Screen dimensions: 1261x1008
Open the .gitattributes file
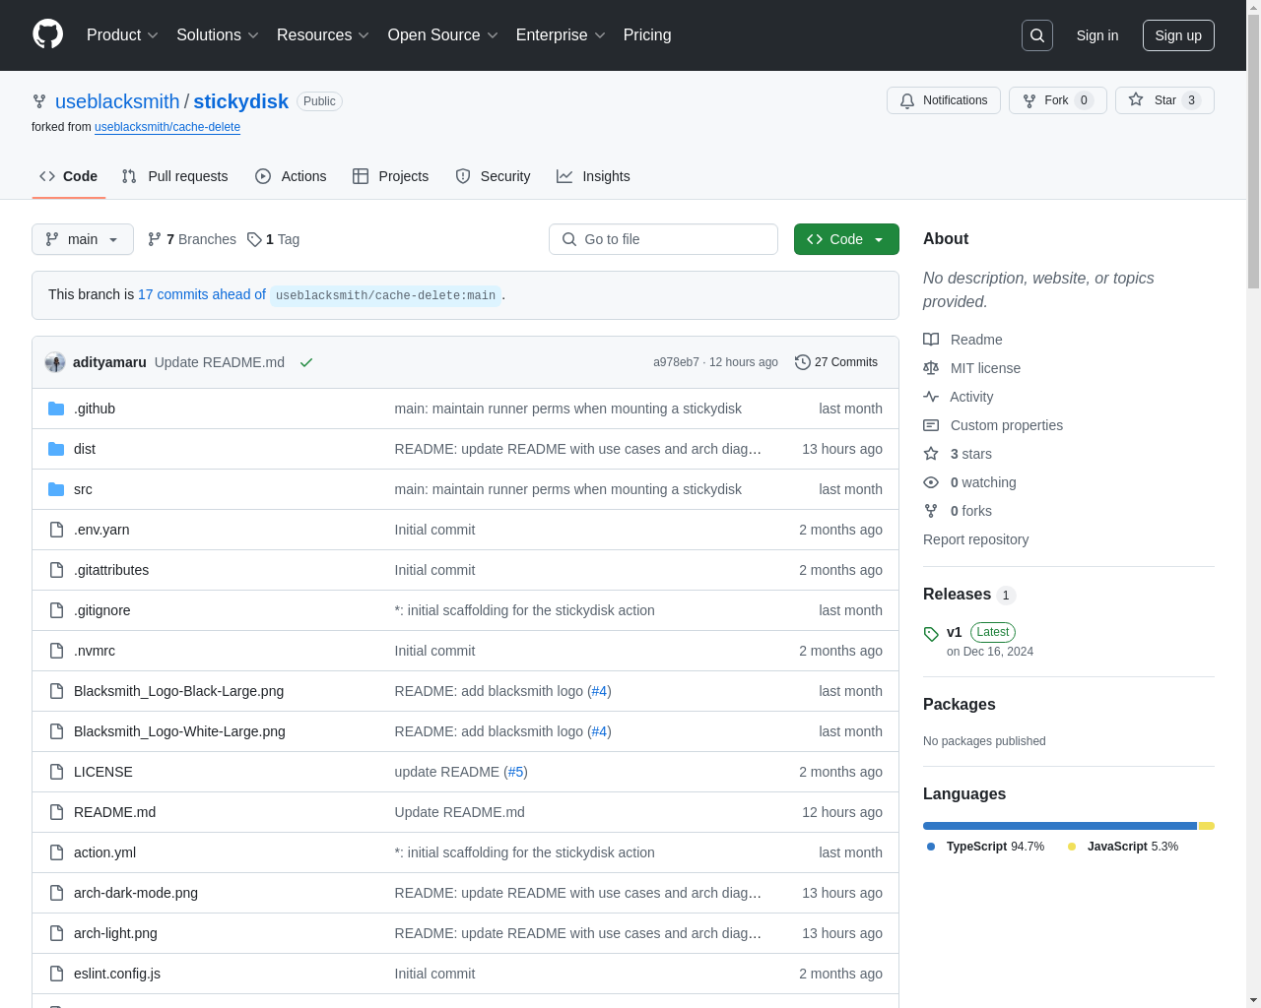(111, 570)
